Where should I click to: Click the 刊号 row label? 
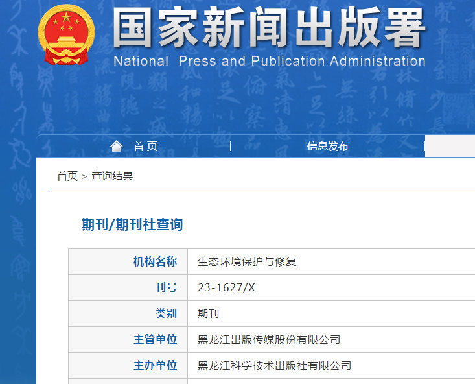pos(166,288)
